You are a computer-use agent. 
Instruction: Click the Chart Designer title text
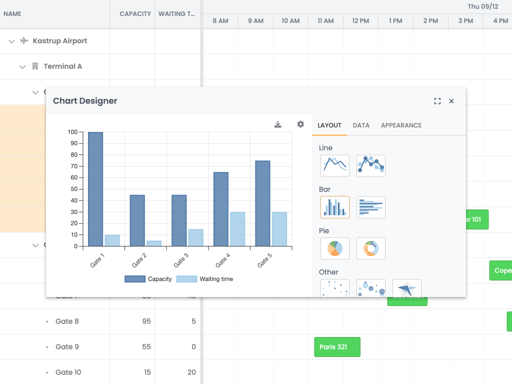click(x=85, y=101)
